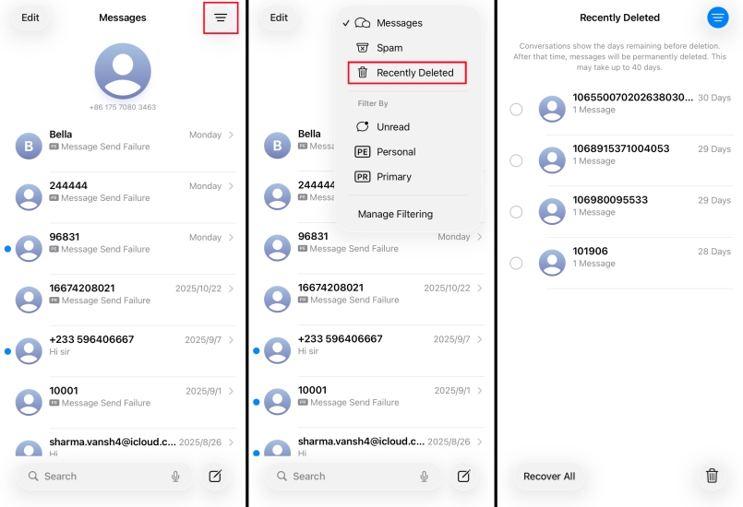Open Bella chat via chevron in left panel

232,135
